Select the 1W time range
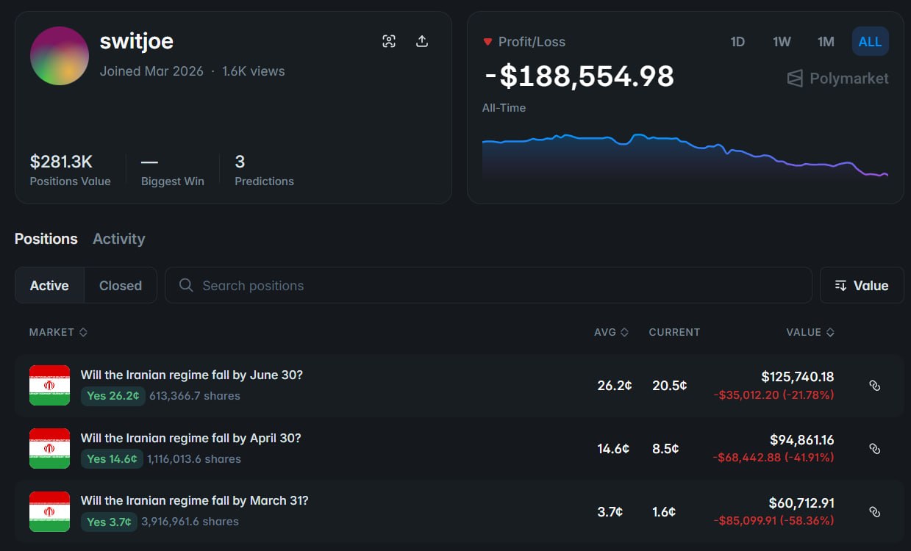 (x=782, y=42)
